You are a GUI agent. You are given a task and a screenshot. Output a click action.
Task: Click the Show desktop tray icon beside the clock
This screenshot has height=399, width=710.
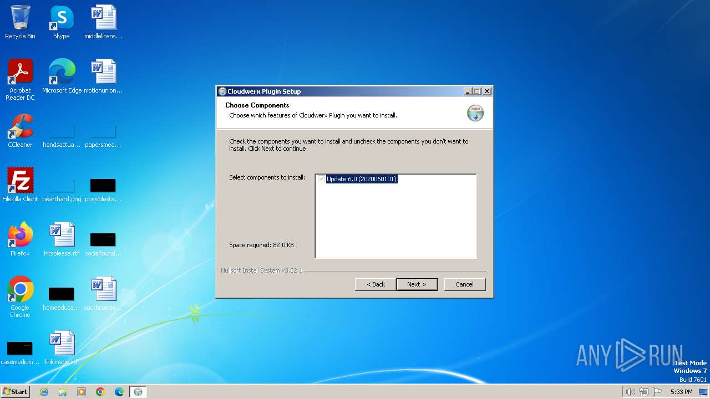click(703, 392)
